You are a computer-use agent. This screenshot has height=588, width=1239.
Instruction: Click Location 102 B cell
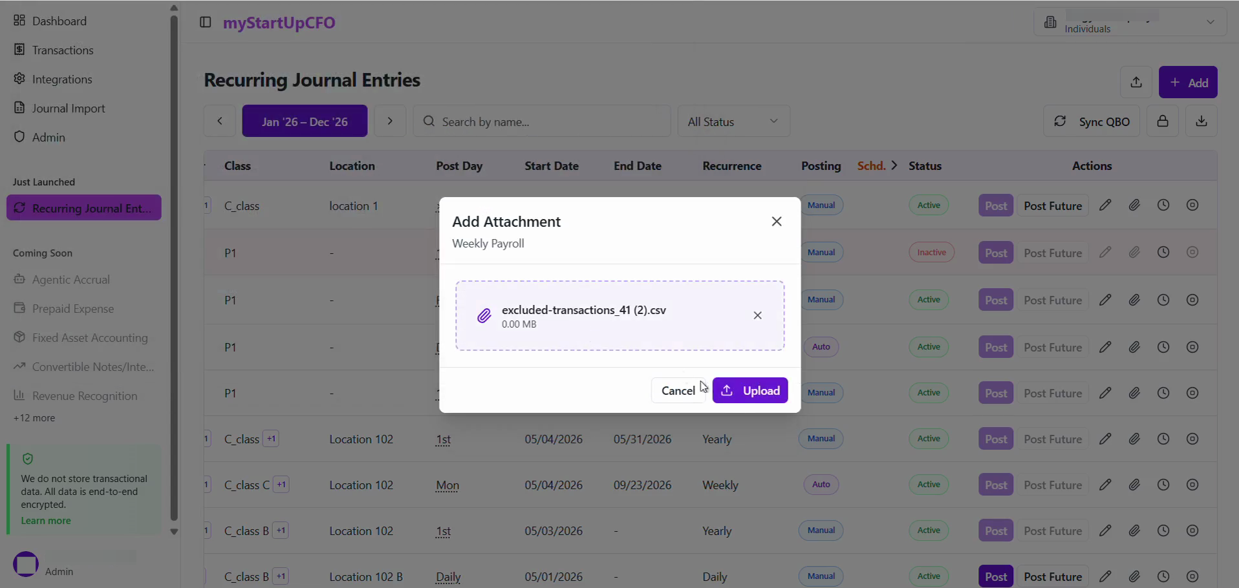[x=366, y=576]
